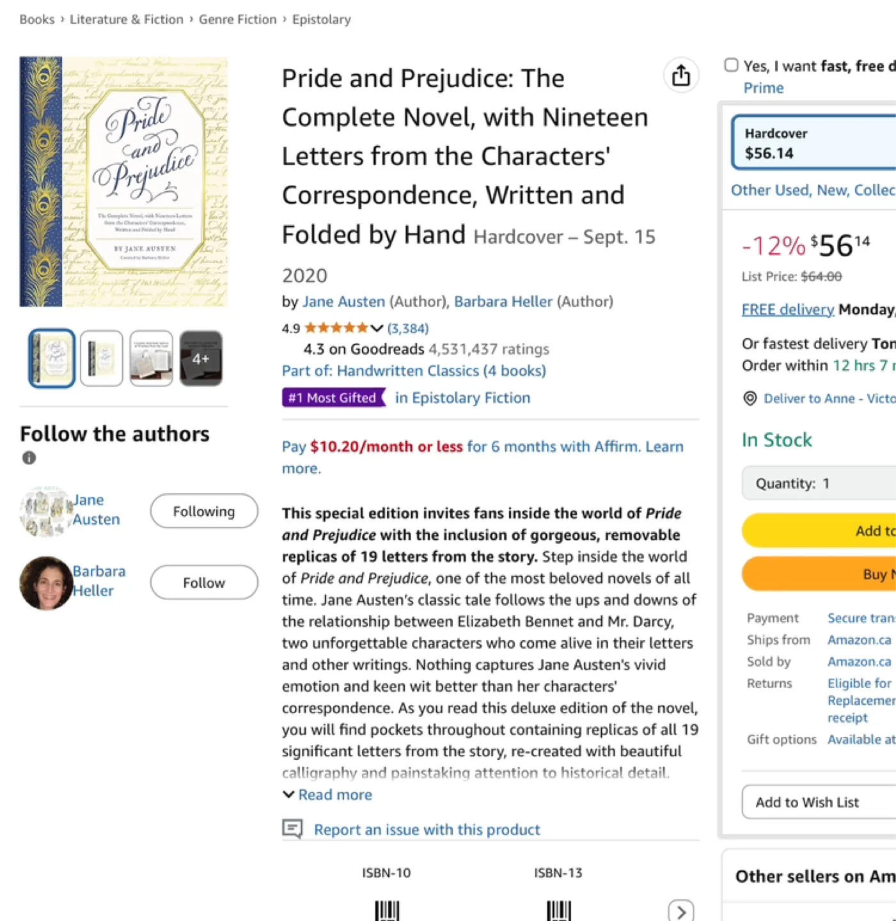Expand the Read more description
896x921 pixels.
point(327,794)
